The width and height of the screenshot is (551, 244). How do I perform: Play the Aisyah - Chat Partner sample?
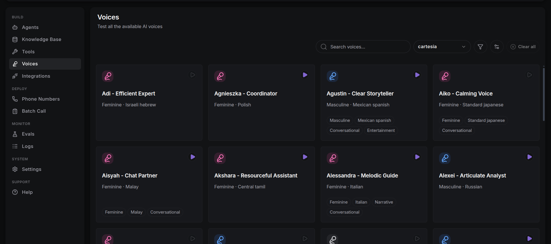point(193,157)
